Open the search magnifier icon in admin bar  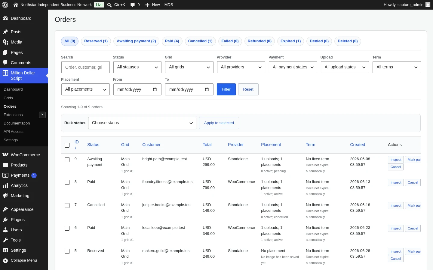click(109, 5)
